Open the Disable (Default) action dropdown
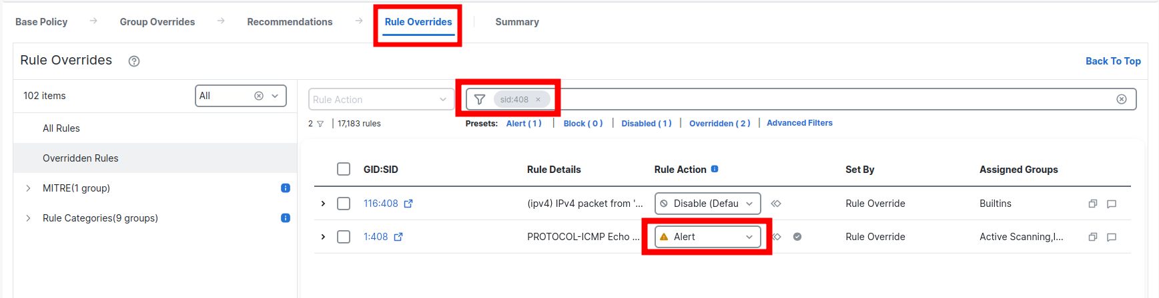The width and height of the screenshot is (1159, 298). click(x=707, y=204)
